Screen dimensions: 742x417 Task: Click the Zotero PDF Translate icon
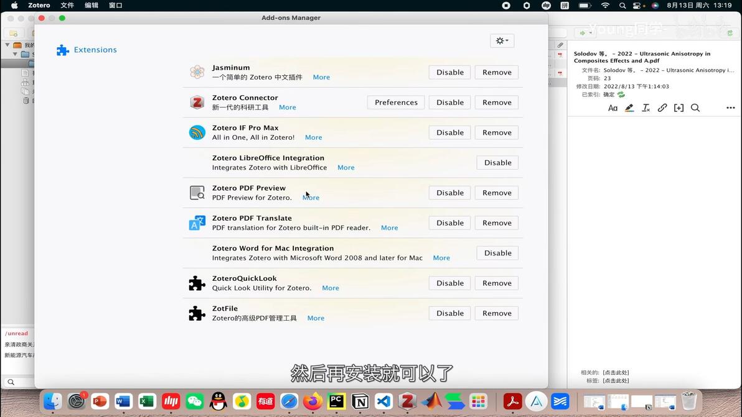[197, 223]
